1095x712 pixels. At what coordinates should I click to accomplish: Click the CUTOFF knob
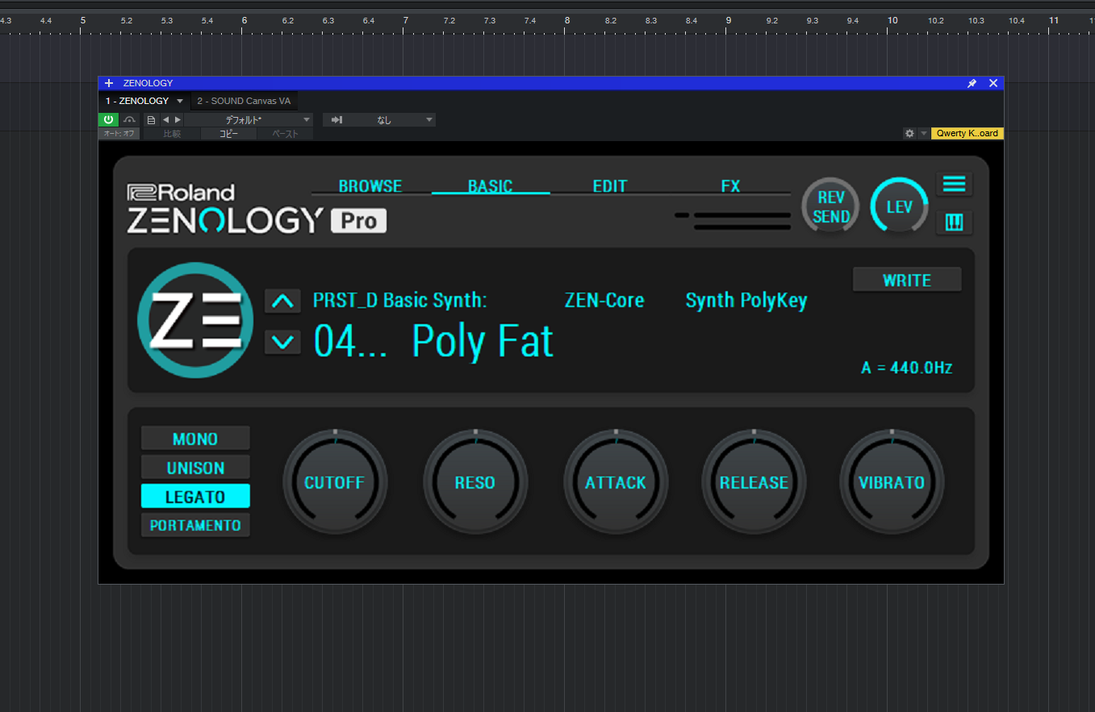[334, 482]
